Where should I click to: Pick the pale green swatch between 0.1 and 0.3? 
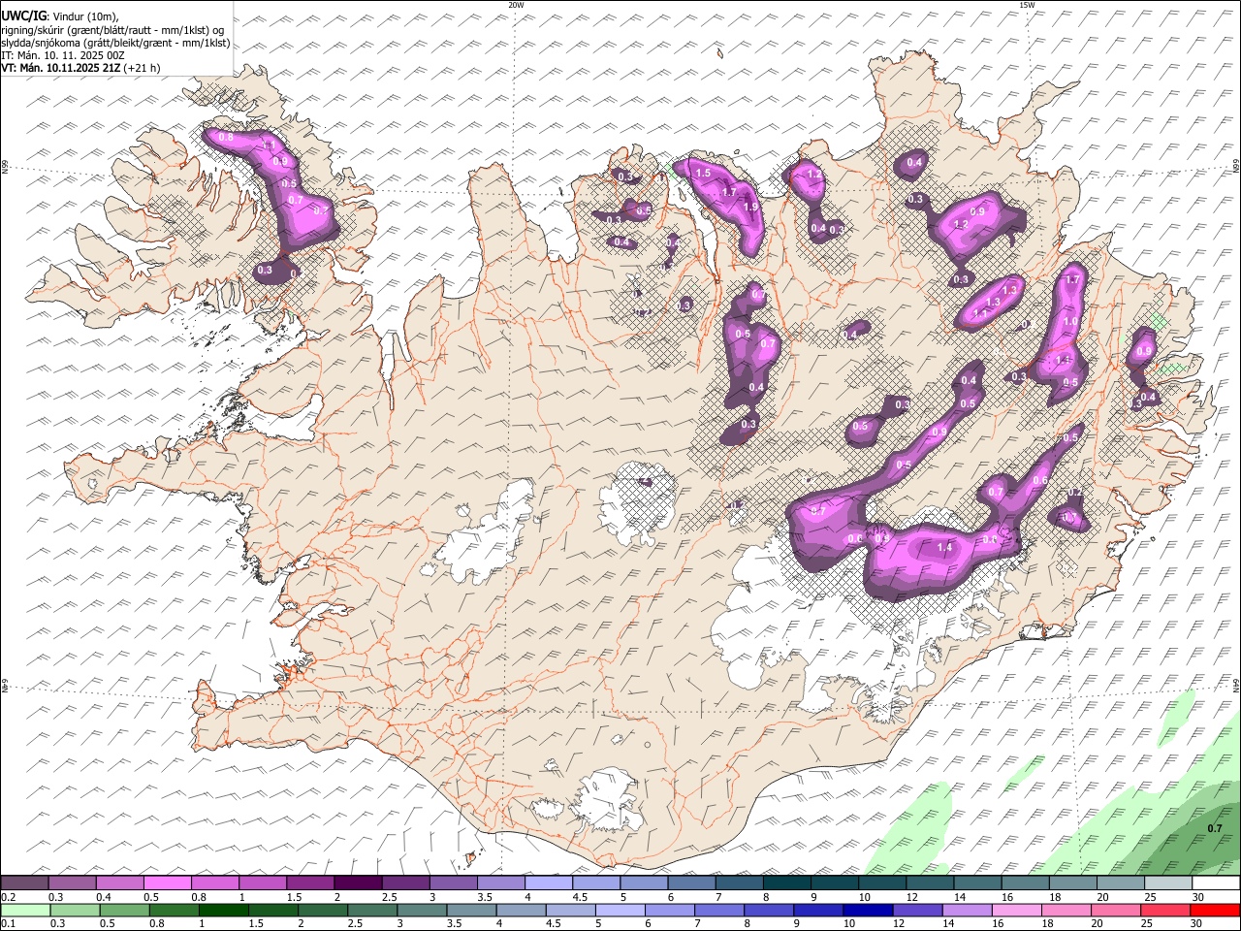pos(26,911)
